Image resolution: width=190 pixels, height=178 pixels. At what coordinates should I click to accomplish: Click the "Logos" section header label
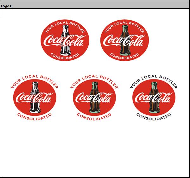[x=6, y=6]
